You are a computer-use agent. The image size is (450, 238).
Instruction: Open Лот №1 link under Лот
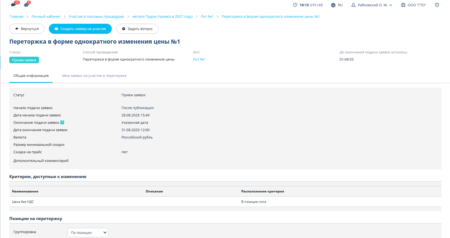[x=199, y=59]
